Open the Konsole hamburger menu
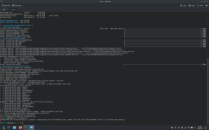Image resolution: width=209 pixels, height=130 pixels. (206, 5)
